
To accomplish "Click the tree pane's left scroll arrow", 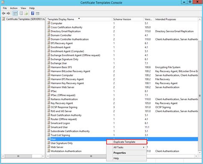I will 3,156.
